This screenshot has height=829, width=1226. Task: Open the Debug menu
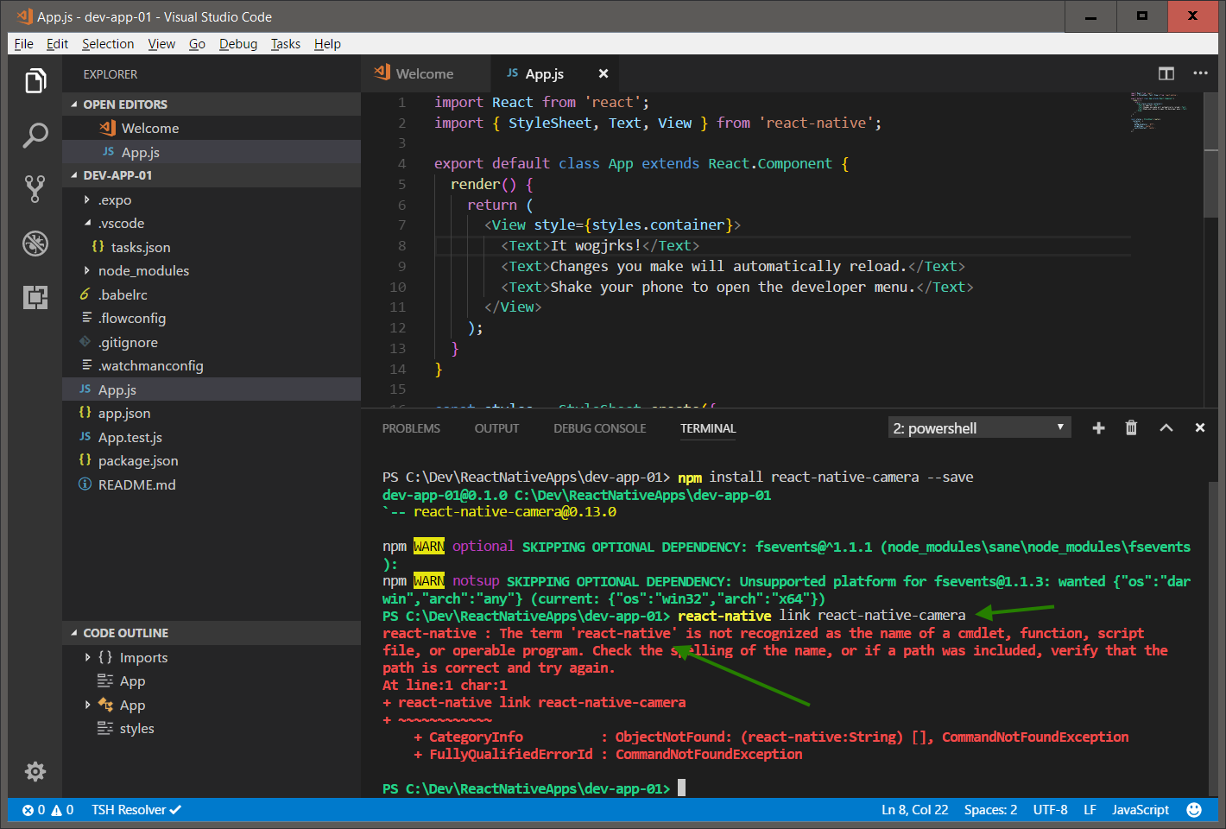point(238,44)
